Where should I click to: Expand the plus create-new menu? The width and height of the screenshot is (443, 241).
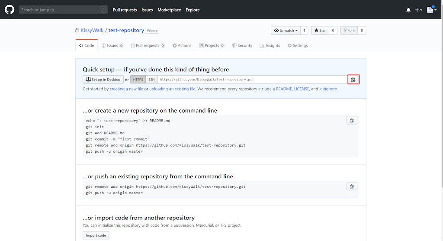coord(418,10)
